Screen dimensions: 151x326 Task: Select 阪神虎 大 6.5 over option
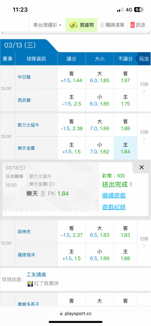pos(99,231)
